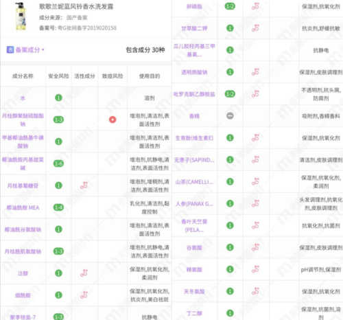Click the text 包含成分 30种
This screenshot has height=320, width=343.
click(145, 49)
